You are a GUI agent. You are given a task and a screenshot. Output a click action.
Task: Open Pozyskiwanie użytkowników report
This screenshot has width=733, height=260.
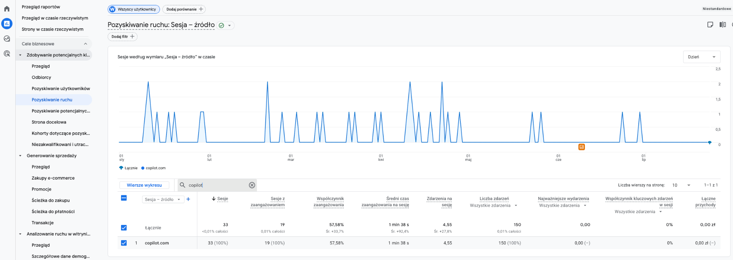click(61, 88)
